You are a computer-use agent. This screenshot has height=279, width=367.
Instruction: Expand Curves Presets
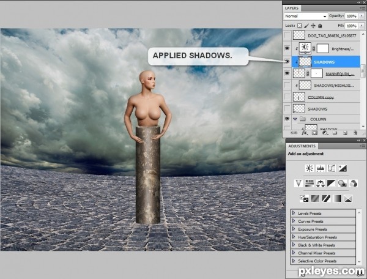point(294,221)
